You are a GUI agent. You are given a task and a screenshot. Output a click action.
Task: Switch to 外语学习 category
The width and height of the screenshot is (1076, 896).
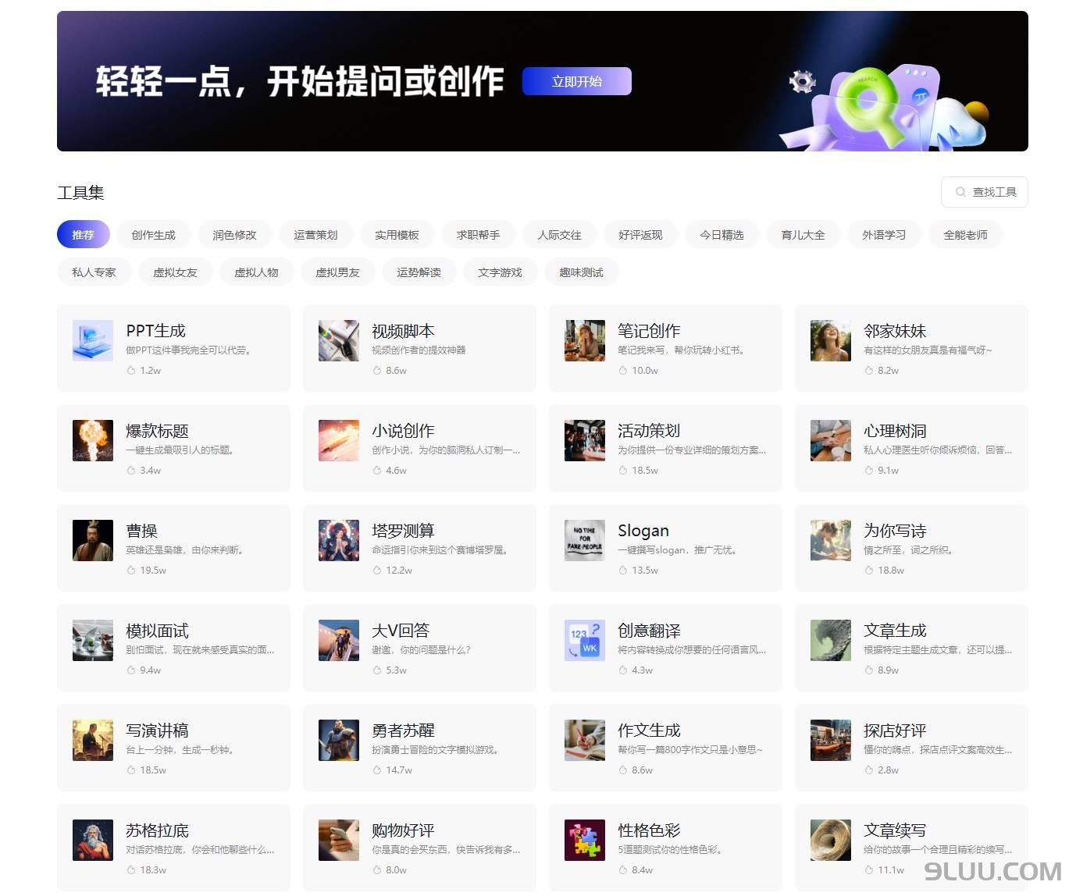coord(884,235)
